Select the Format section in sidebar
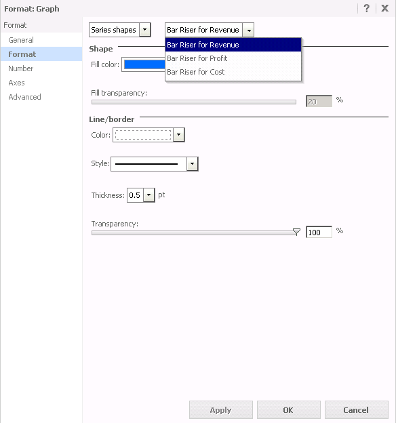 [41, 54]
